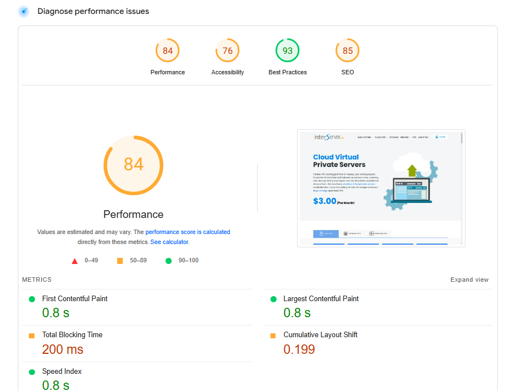
Task: Select the Performance score gauge 84 at top
Action: tap(168, 50)
